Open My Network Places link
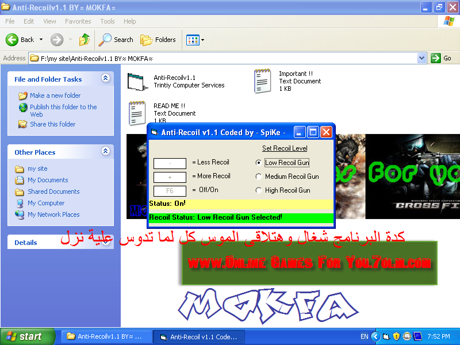This screenshot has width=460, height=345. [x=53, y=214]
